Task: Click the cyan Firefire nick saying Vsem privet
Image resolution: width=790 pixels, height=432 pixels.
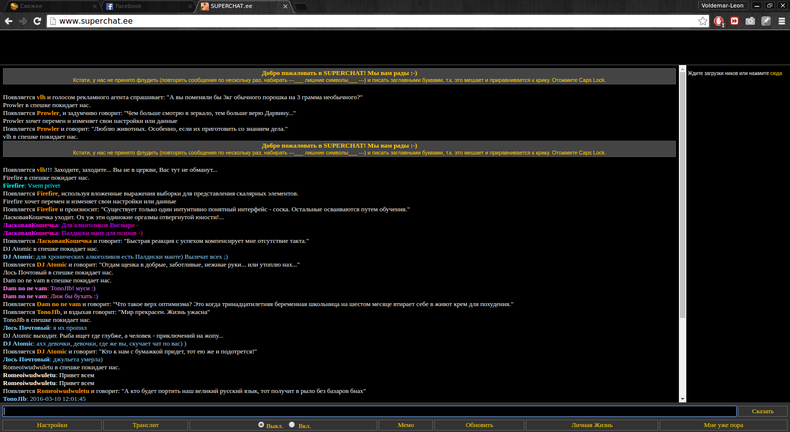Action: (x=14, y=186)
